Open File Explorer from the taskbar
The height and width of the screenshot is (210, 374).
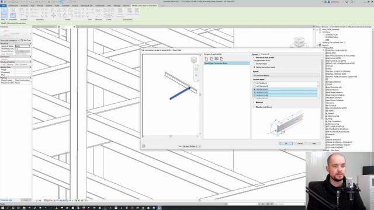pos(24,208)
